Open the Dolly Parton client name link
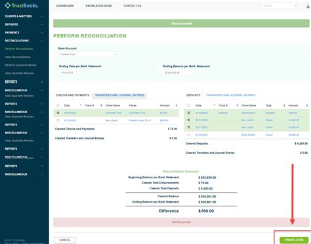The image size is (311, 244). (x=248, y=135)
